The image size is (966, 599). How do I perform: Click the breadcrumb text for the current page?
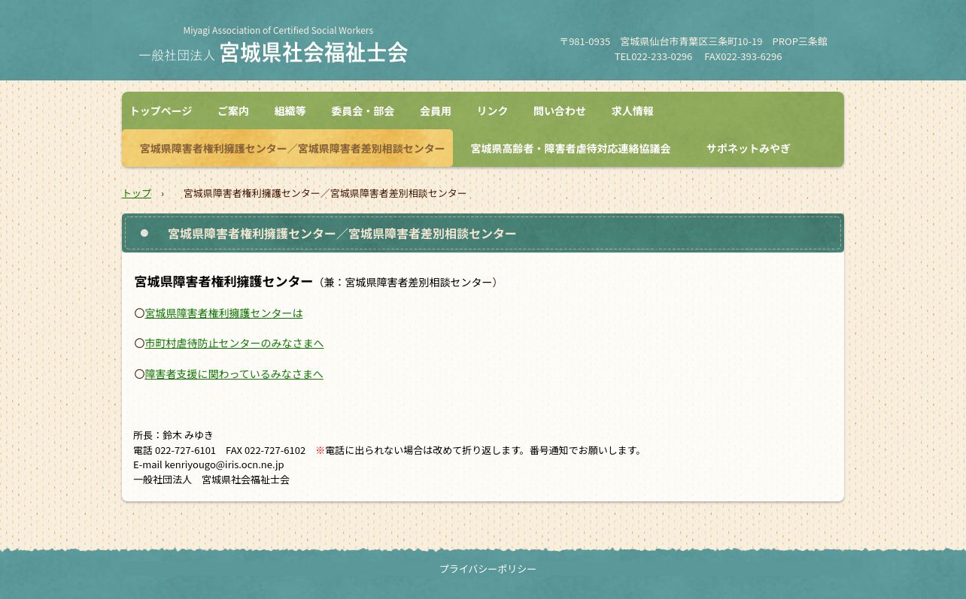pyautogui.click(x=325, y=193)
